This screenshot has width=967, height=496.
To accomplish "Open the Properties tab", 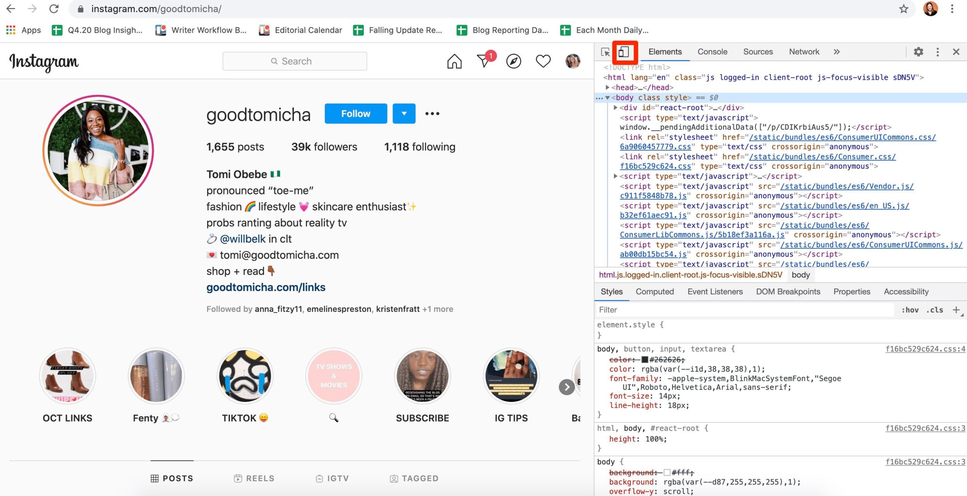I will click(851, 292).
